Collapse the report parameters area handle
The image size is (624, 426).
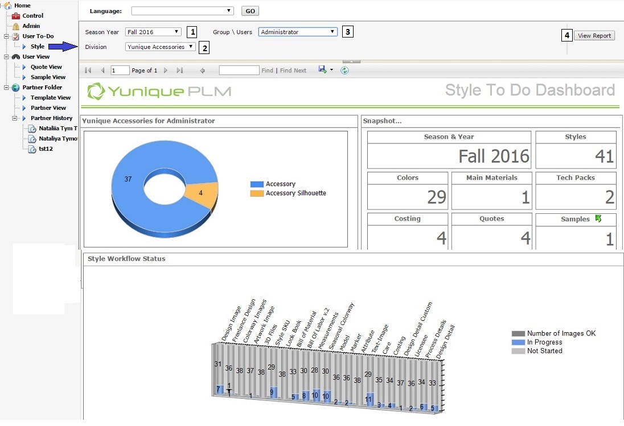351,61
